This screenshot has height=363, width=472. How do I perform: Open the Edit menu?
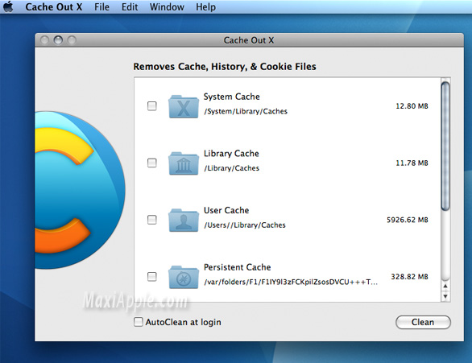(x=130, y=6)
